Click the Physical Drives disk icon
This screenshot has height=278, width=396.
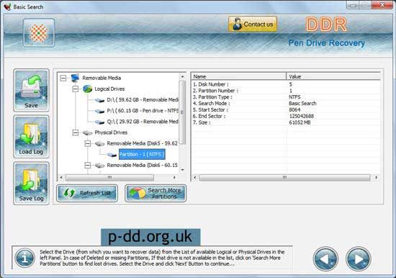click(x=87, y=133)
